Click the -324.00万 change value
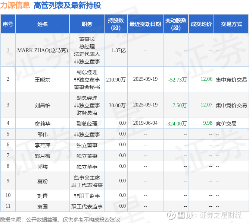The height and width of the screenshot is (223, 249). click(x=176, y=123)
